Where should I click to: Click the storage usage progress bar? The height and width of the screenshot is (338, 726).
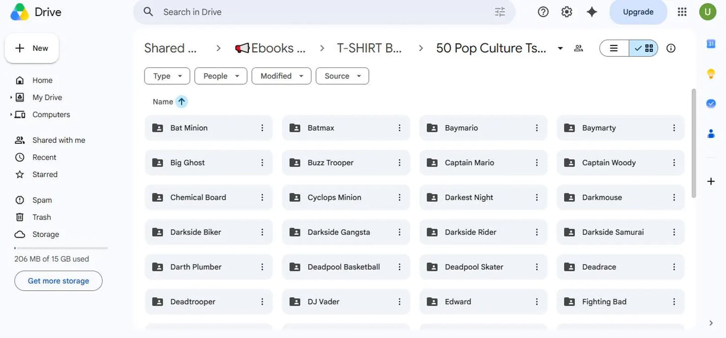[61, 248]
